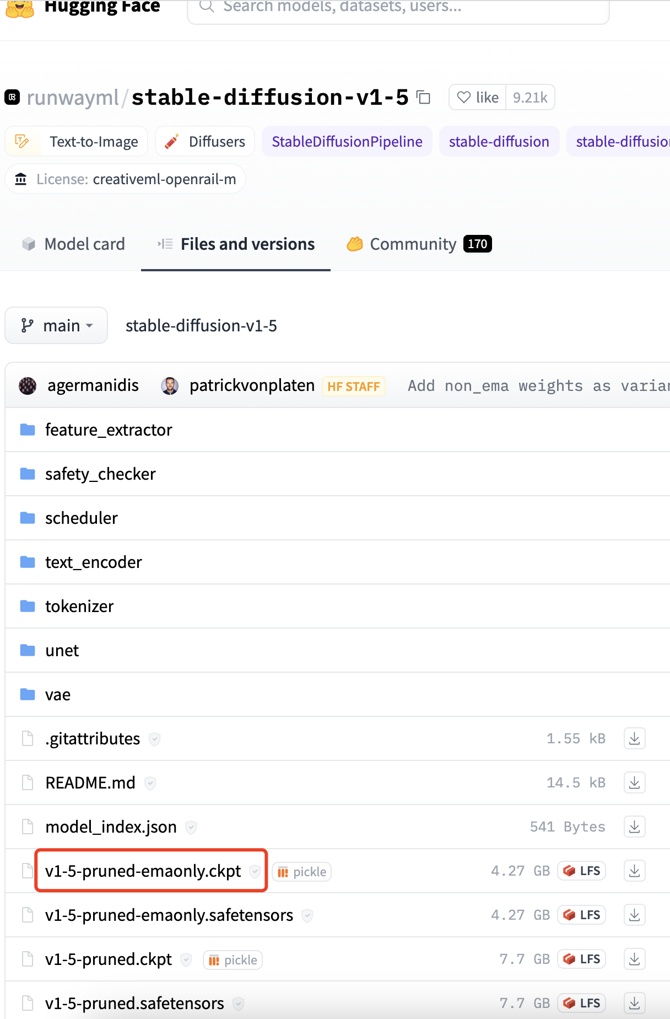This screenshot has height=1019, width=670.
Task: Copy model name with the copy icon
Action: click(423, 98)
